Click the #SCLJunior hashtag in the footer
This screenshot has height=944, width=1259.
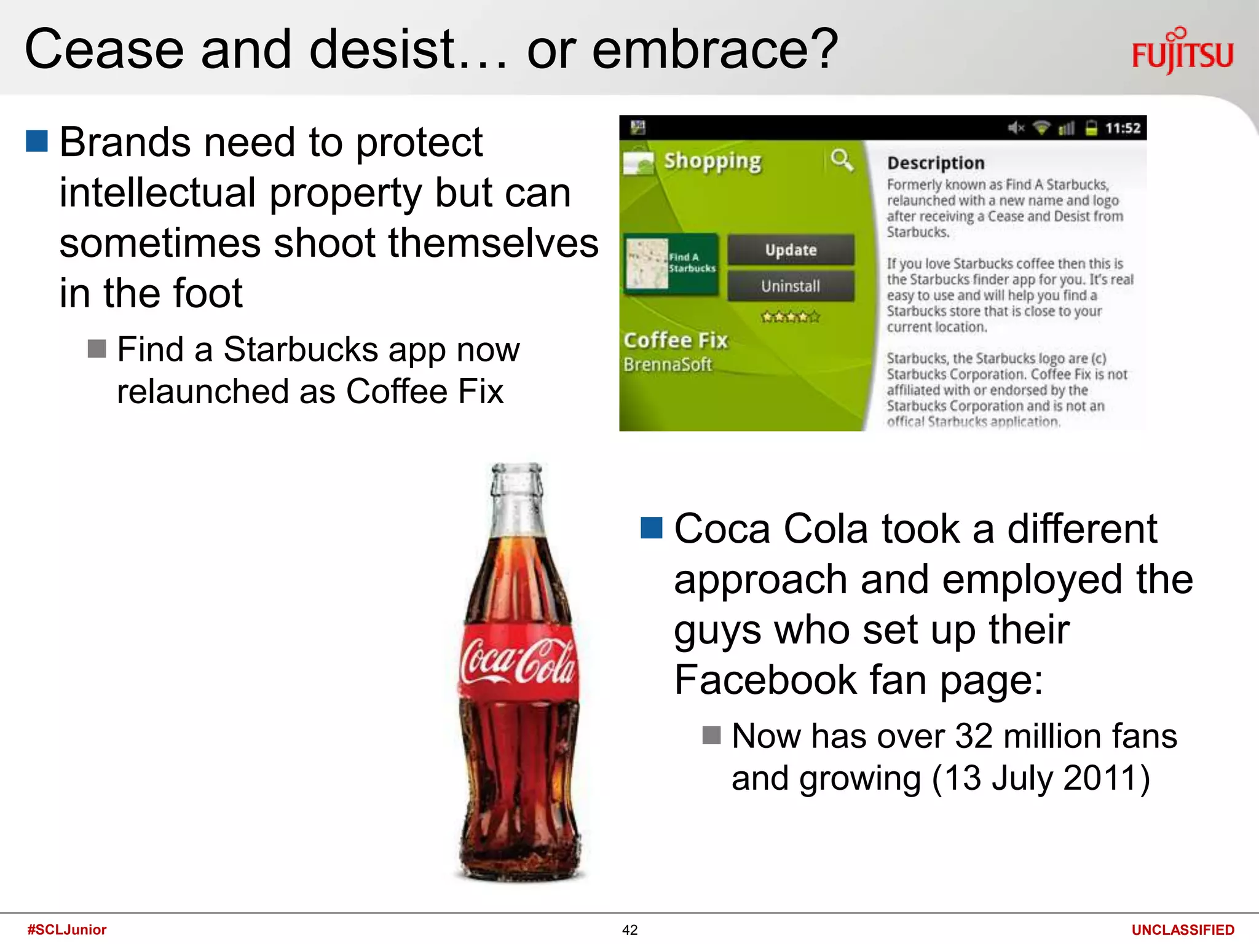click(x=67, y=929)
